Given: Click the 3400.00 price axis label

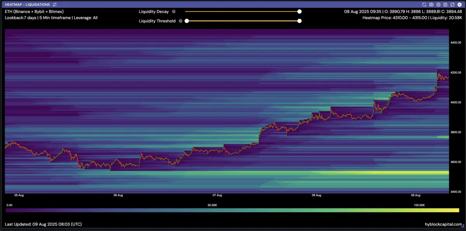Looking at the screenshot, I should click(x=456, y=192).
